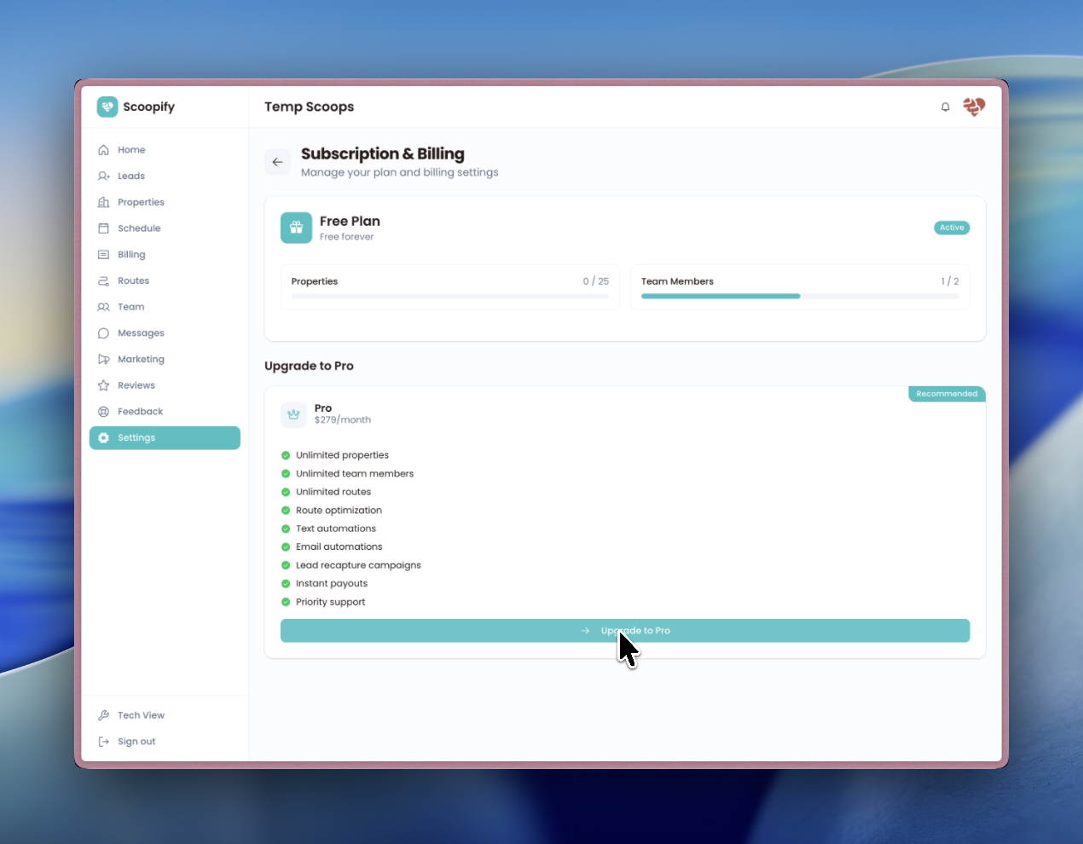Click the Upgrade to Pro button
The height and width of the screenshot is (844, 1083).
(x=625, y=630)
